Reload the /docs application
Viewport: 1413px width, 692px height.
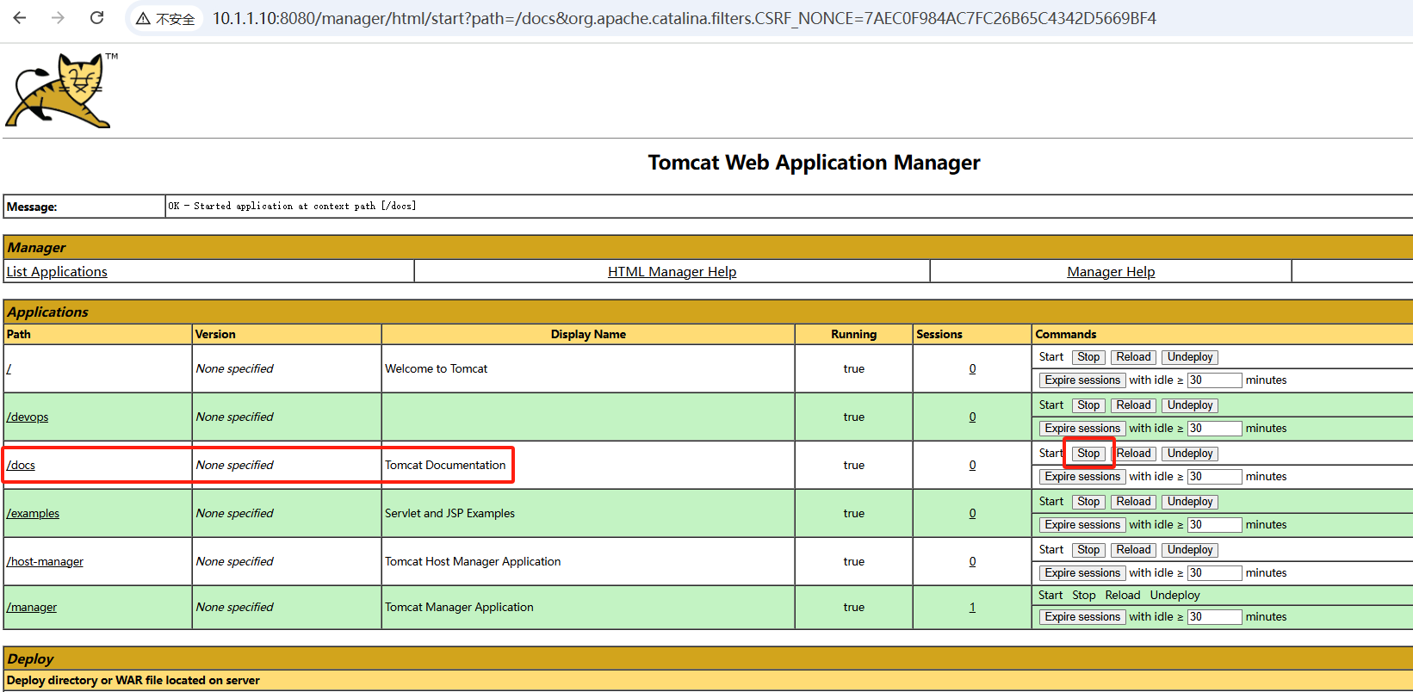click(1133, 454)
